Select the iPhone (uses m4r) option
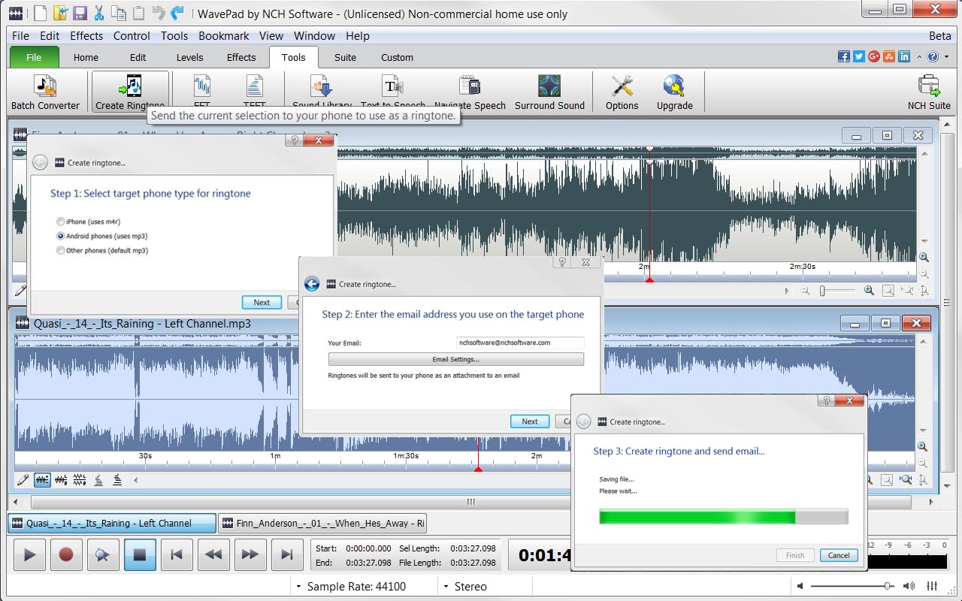 click(61, 222)
